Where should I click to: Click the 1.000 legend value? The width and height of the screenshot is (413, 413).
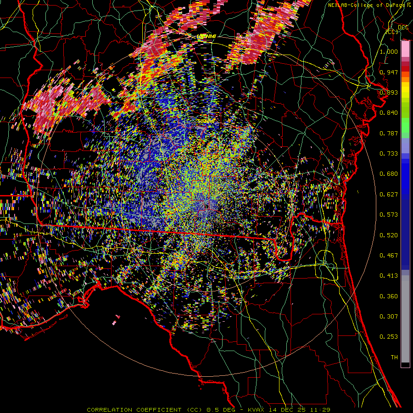[389, 51]
